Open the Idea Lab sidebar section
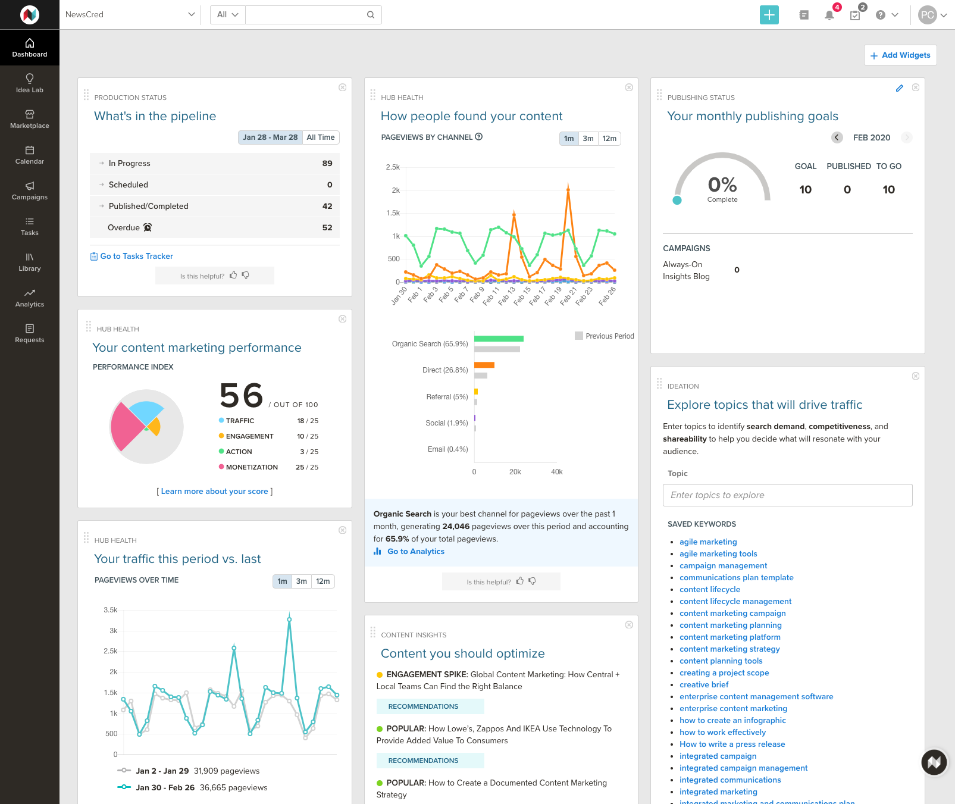This screenshot has height=804, width=955. (30, 83)
